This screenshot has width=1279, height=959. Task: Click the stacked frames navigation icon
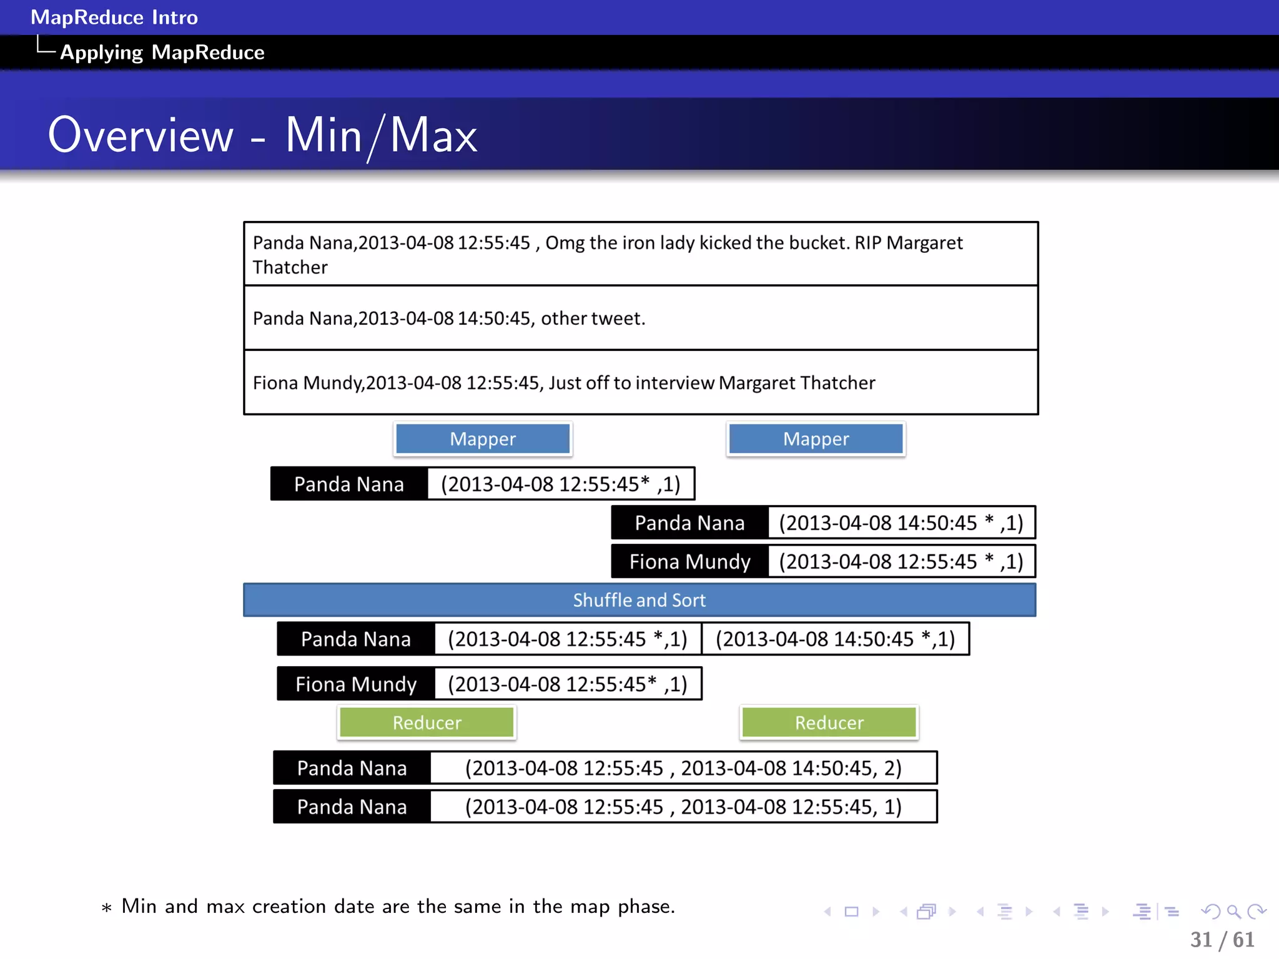point(927,912)
